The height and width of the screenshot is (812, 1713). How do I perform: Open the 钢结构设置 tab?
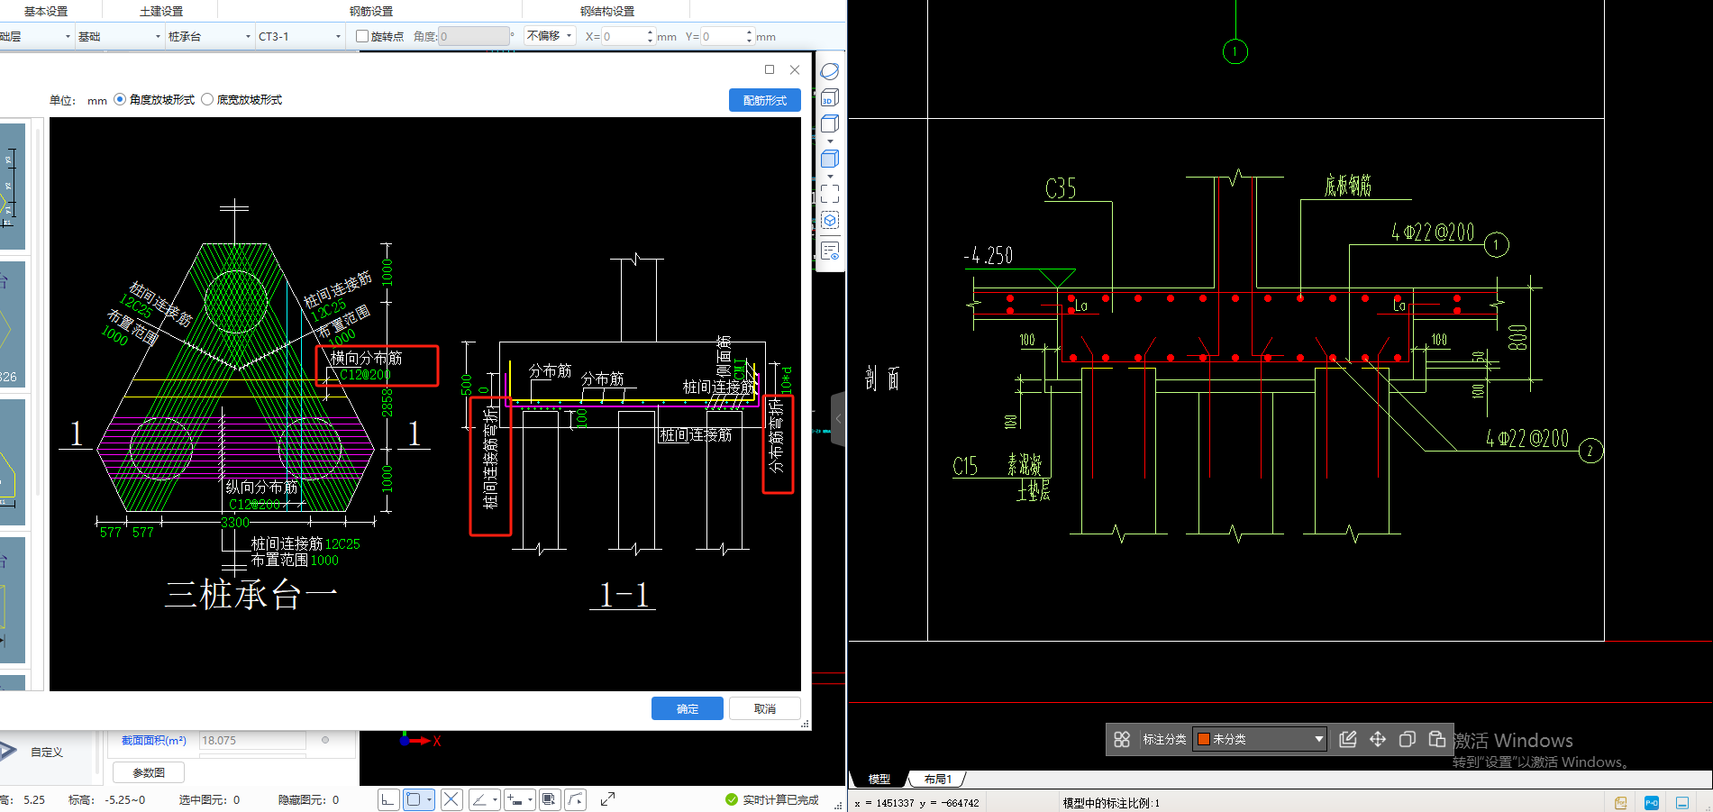(607, 12)
